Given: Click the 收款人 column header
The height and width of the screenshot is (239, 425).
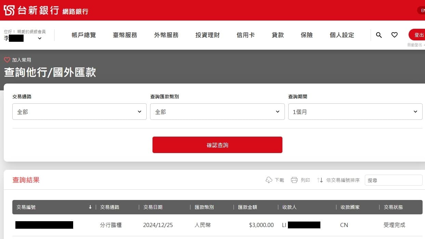Looking at the screenshot, I should pyautogui.click(x=289, y=207).
